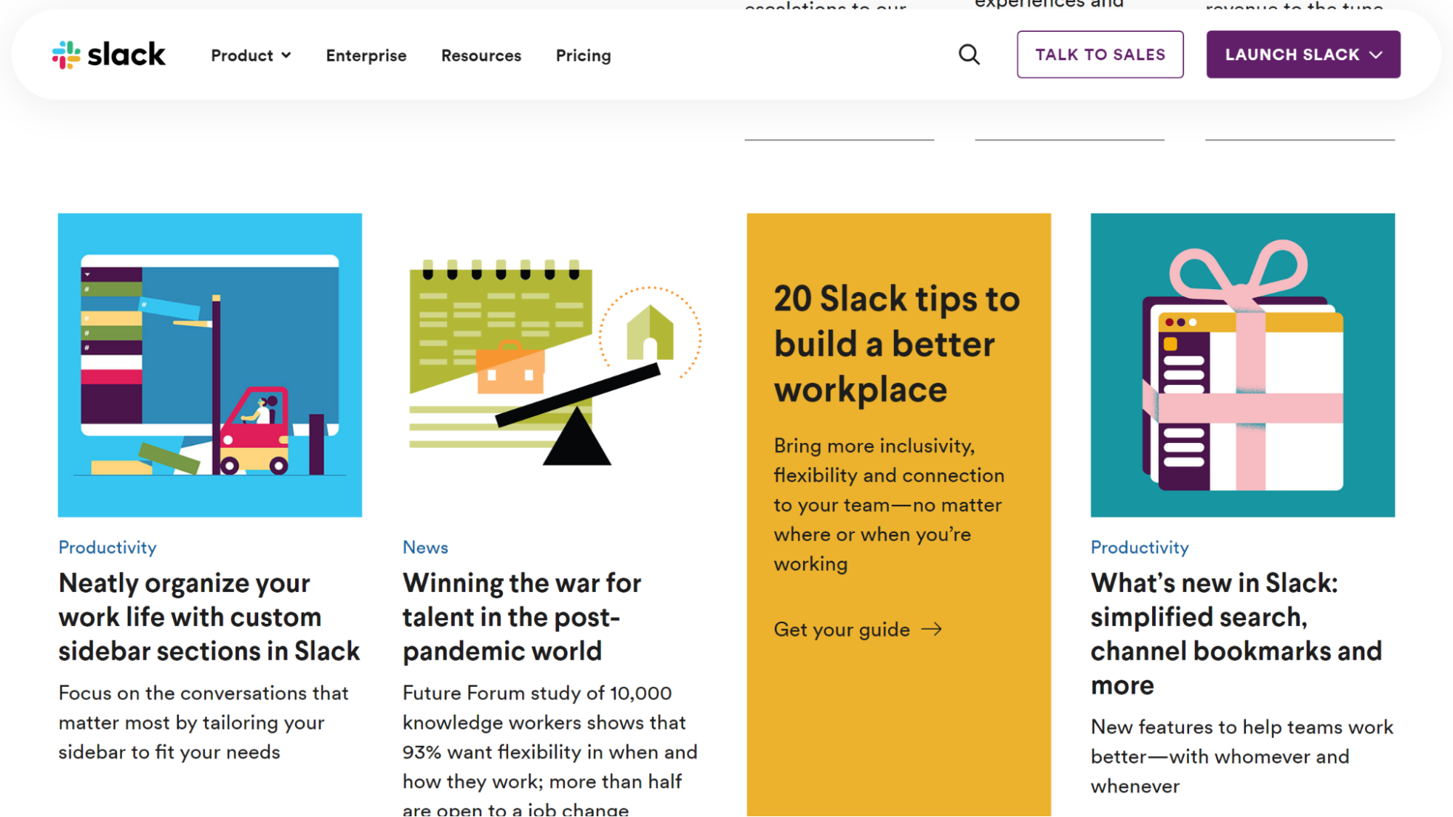Click Get your guide arrow link
The image size is (1453, 817).
pyautogui.click(x=859, y=628)
